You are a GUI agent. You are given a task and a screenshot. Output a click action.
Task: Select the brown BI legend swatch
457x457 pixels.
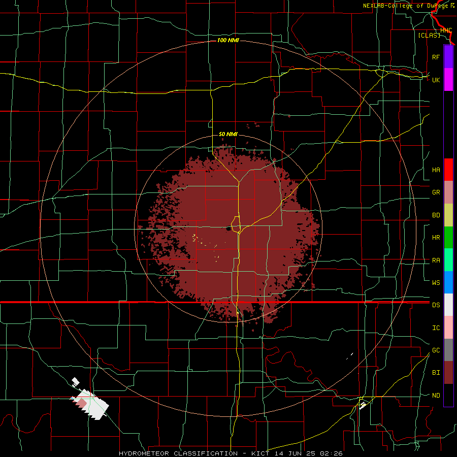pyautogui.click(x=448, y=373)
